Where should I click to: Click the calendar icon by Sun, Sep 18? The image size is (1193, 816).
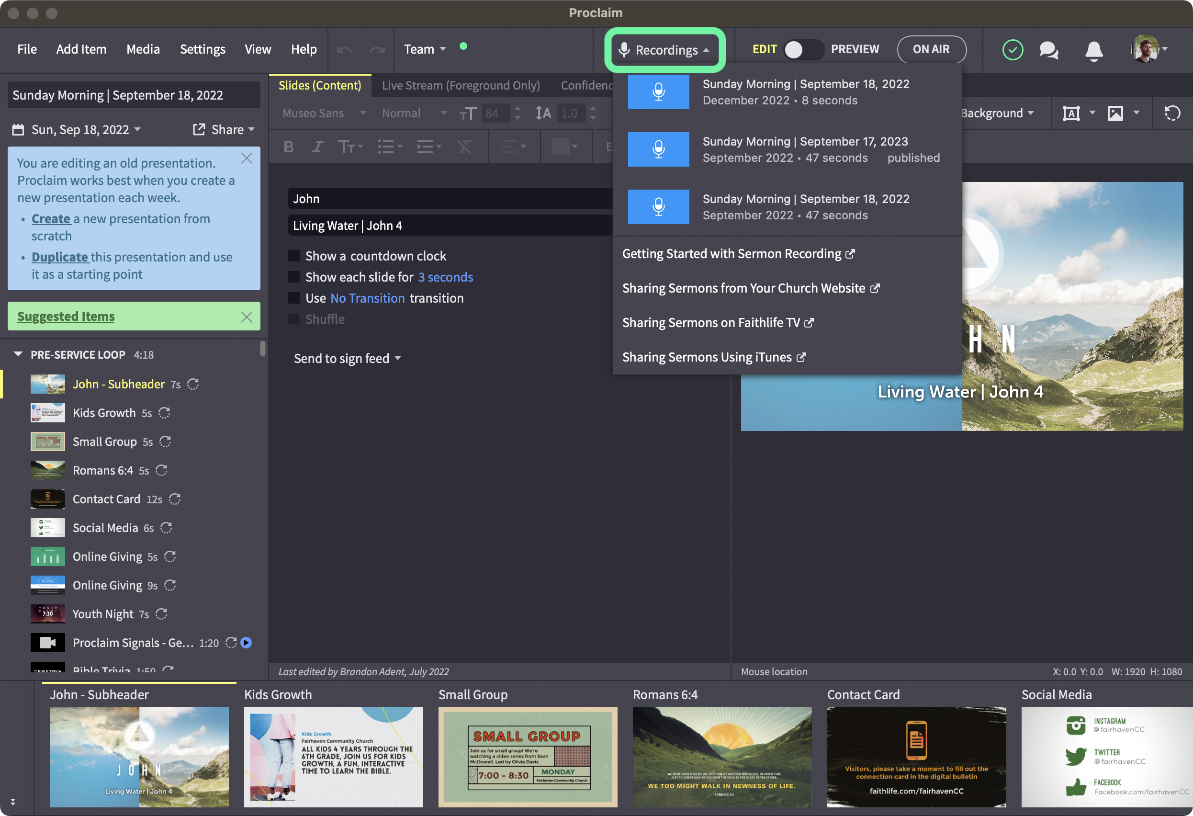[x=18, y=129]
